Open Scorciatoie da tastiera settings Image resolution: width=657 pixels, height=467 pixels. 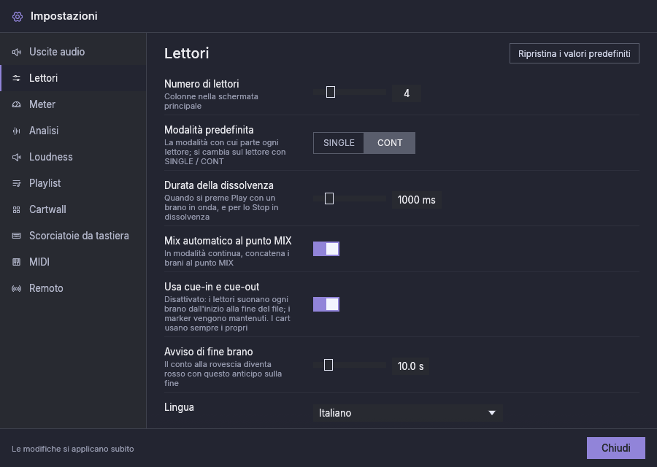pyautogui.click(x=73, y=236)
